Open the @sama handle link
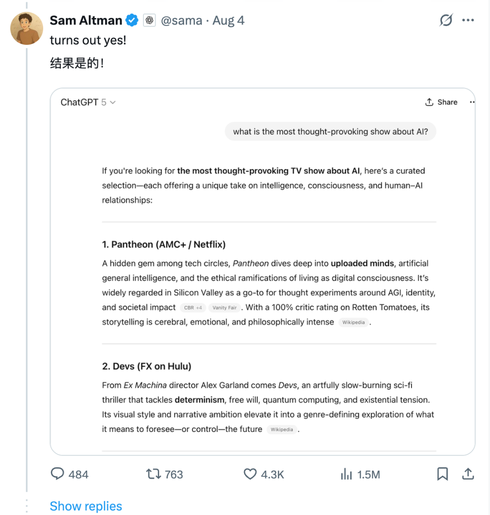The height and width of the screenshot is (515, 490). [181, 20]
